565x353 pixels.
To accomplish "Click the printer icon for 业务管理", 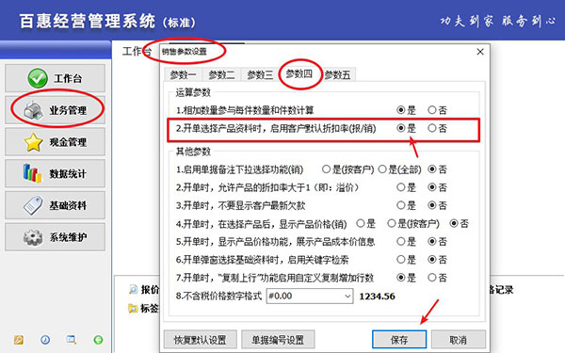I will [x=33, y=110].
